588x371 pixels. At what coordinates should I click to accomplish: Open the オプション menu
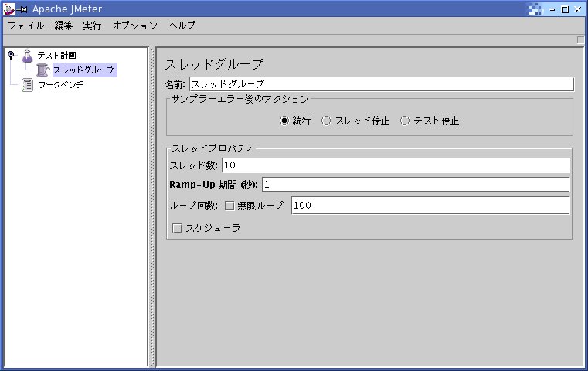[x=135, y=26]
